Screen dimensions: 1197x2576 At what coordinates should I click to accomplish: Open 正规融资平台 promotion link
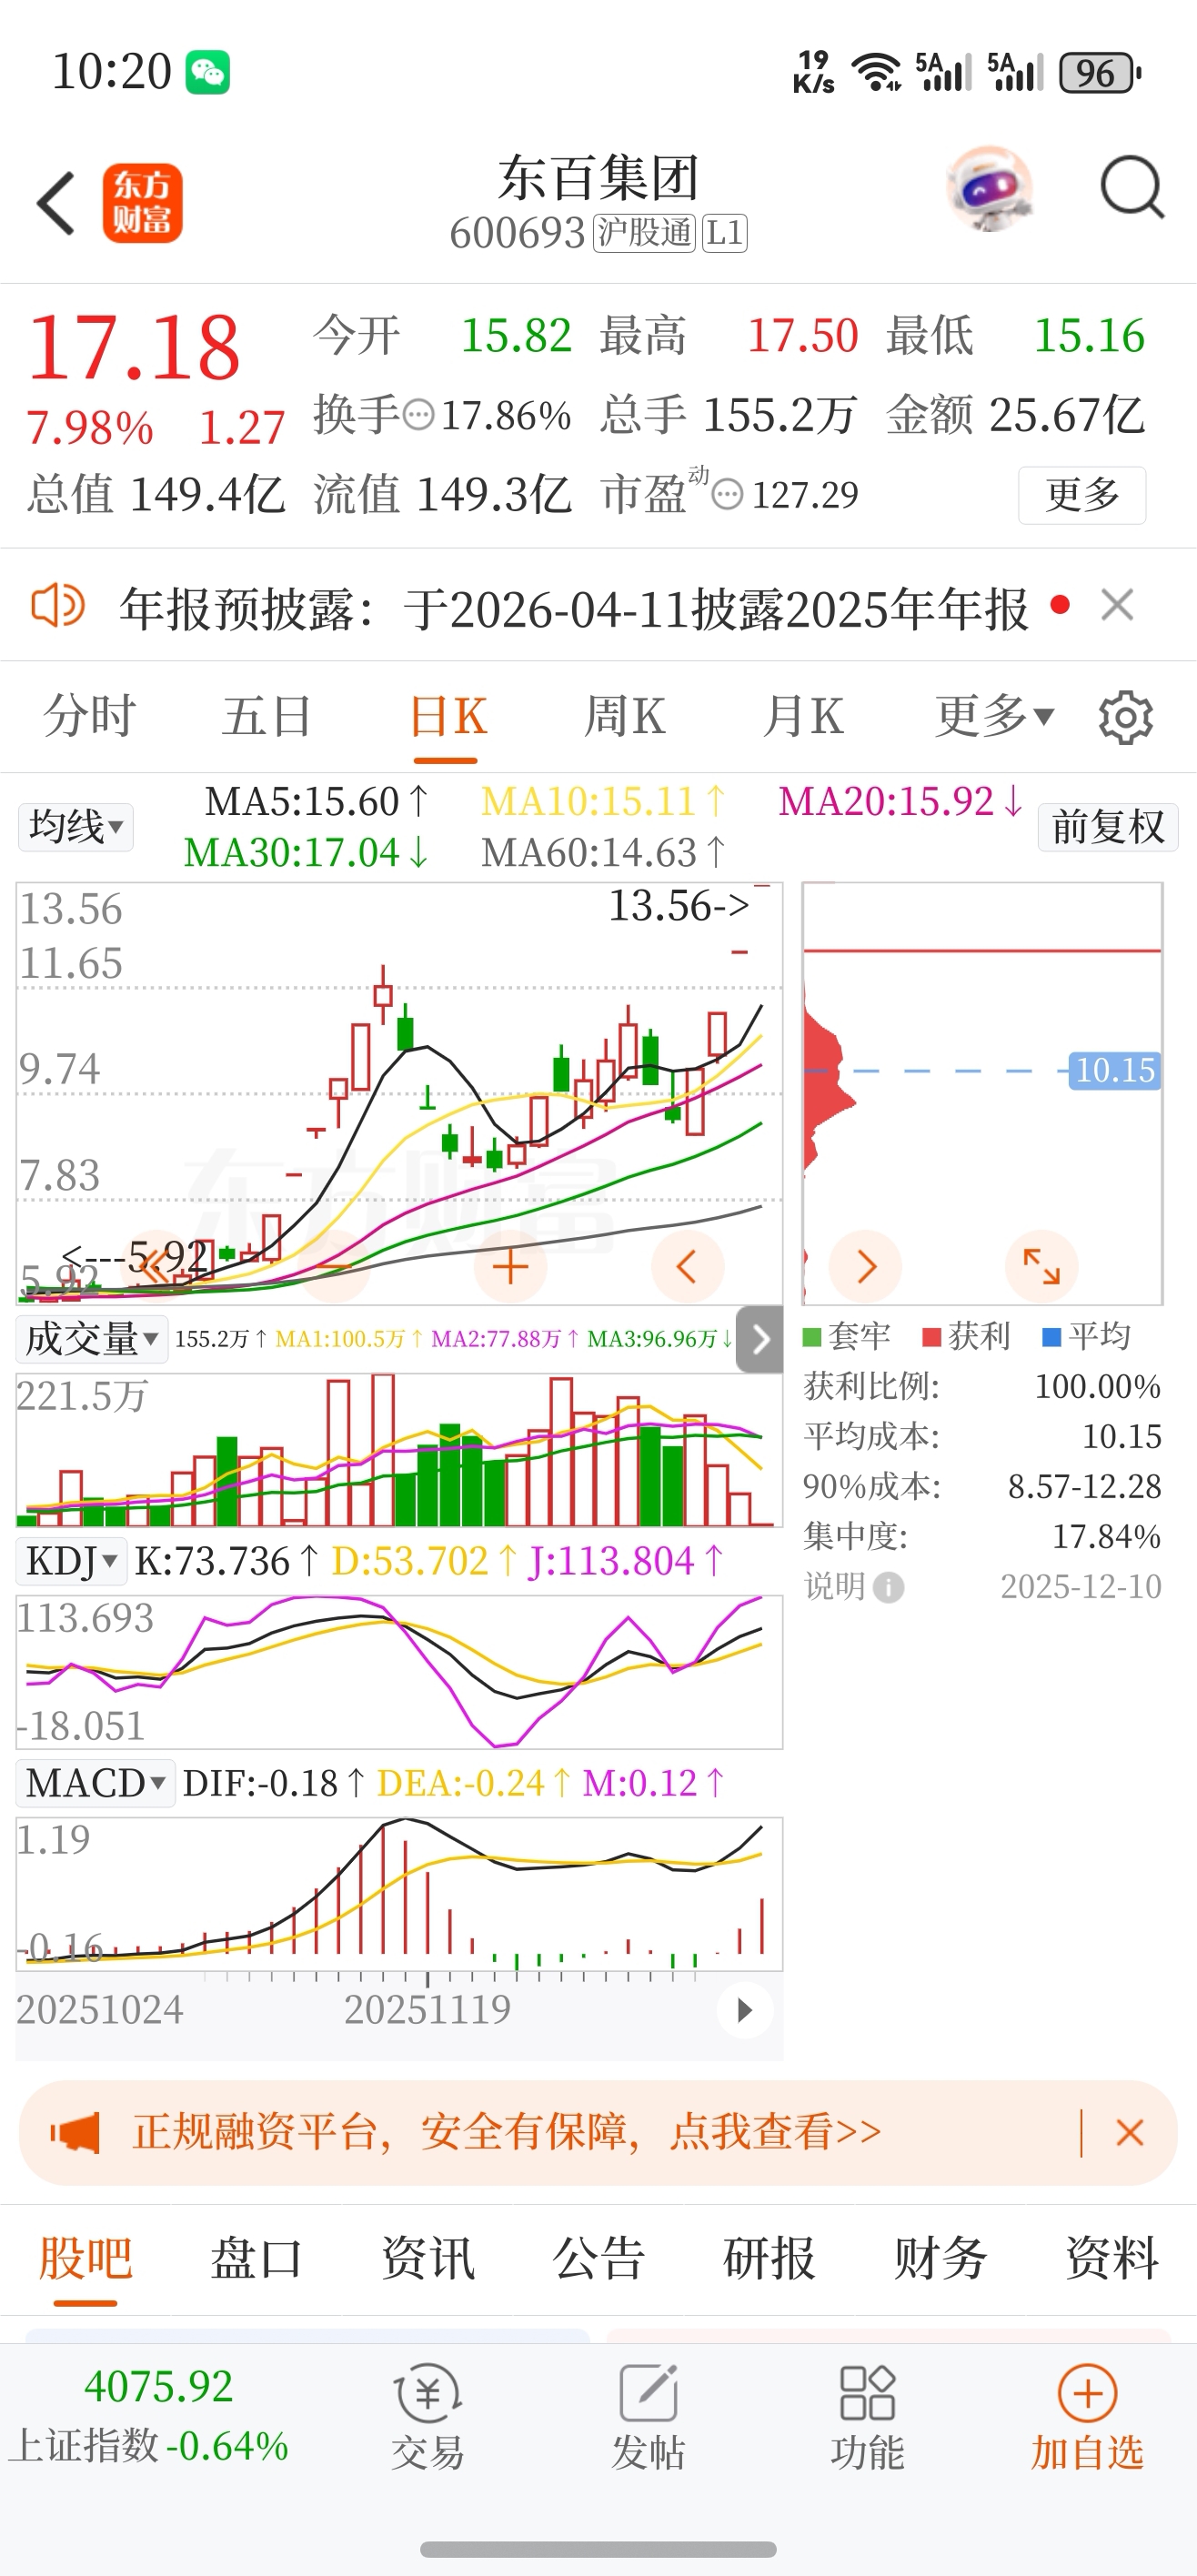click(x=507, y=2132)
